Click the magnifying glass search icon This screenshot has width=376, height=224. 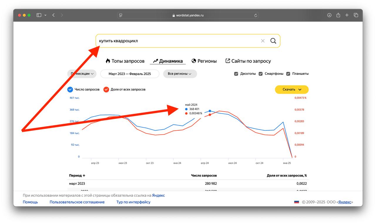click(273, 41)
